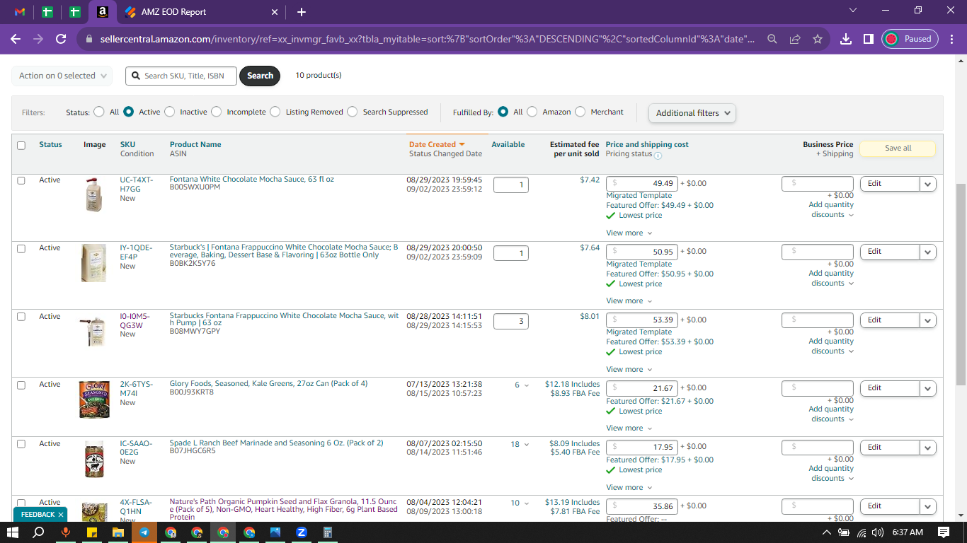This screenshot has height=543, width=967.
Task: Choose the Search Suppressed filter
Action: pyautogui.click(x=352, y=112)
